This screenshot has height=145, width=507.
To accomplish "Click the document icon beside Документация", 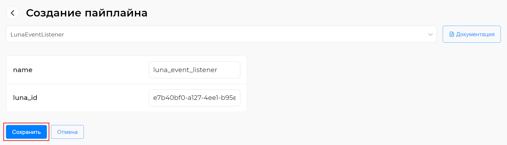I will pos(452,34).
